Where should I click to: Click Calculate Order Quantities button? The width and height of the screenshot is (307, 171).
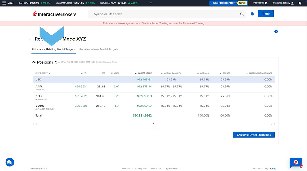pos(254,135)
